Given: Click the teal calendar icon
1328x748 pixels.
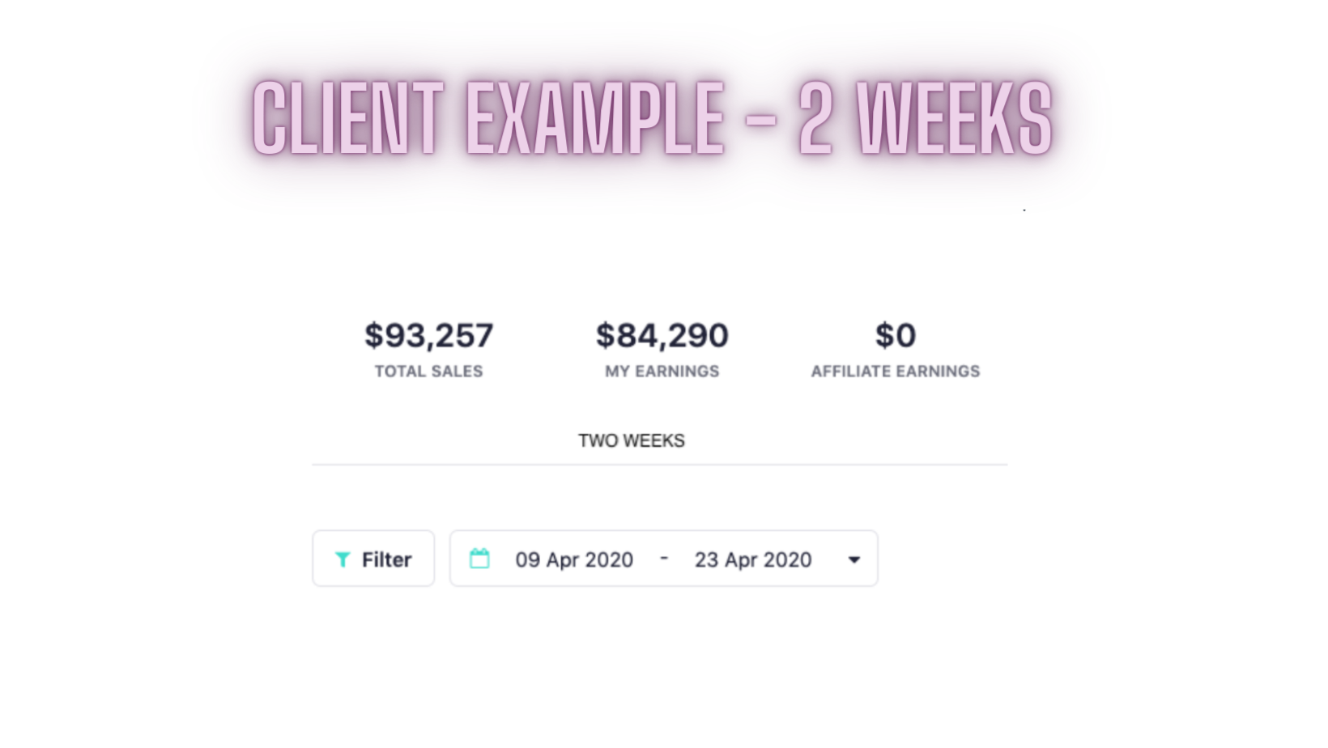Looking at the screenshot, I should pyautogui.click(x=479, y=559).
